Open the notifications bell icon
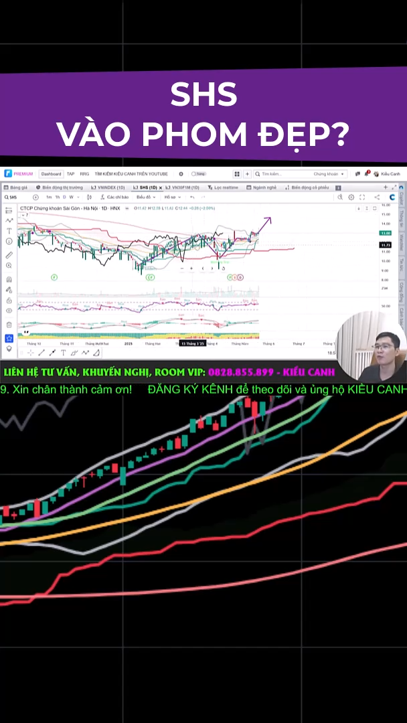 [x=367, y=174]
